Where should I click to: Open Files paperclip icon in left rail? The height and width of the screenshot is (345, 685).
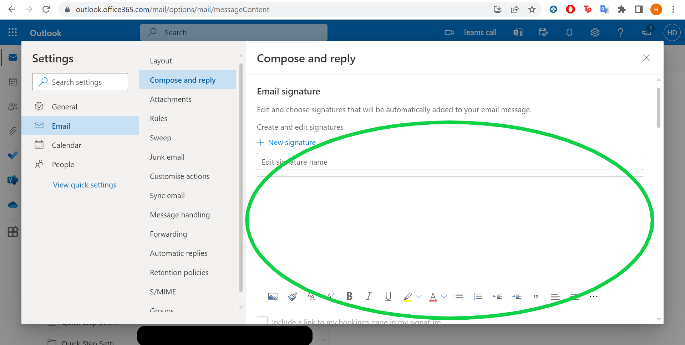pos(13,131)
